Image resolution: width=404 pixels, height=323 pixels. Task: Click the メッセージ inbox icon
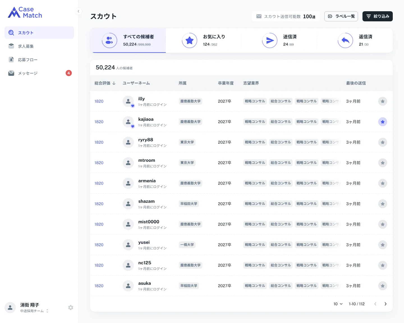[x=11, y=73]
